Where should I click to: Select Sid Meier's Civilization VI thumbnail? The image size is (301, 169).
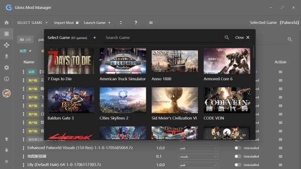click(174, 100)
